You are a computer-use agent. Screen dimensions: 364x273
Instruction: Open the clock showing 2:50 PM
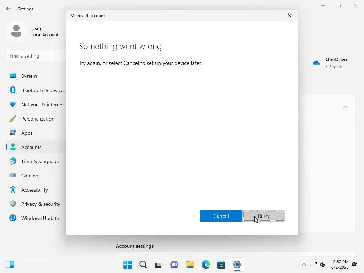(340, 264)
